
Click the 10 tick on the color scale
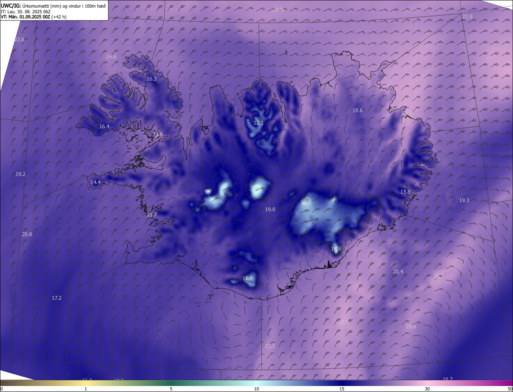[x=256, y=389]
